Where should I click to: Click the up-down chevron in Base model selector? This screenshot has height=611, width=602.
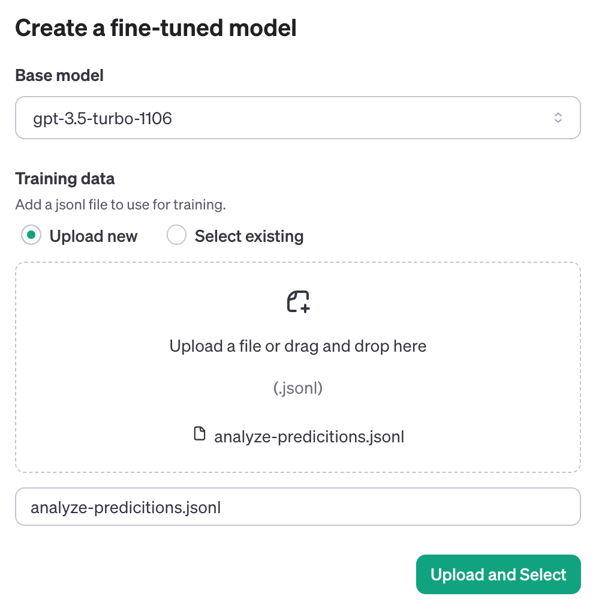pyautogui.click(x=558, y=118)
